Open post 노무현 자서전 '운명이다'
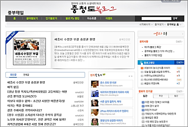188x127 pixels. (x=37, y=120)
